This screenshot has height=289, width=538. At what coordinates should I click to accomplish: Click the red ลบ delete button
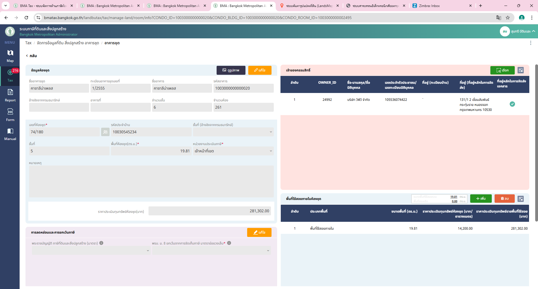click(x=504, y=199)
